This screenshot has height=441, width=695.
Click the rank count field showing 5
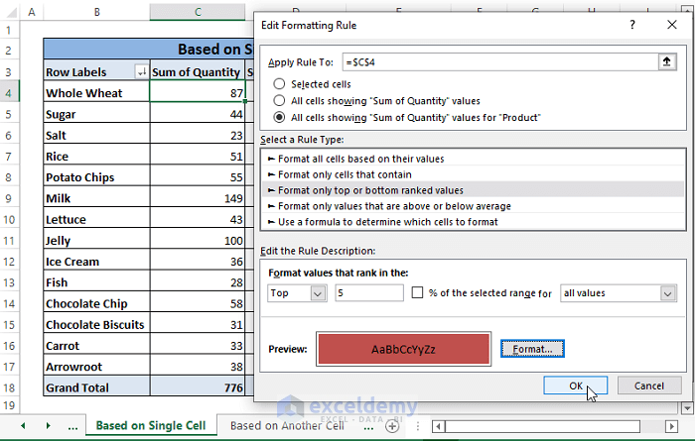[x=369, y=292]
